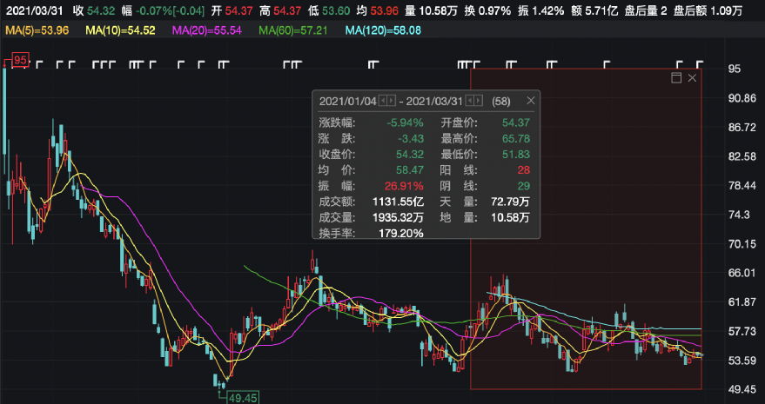
Task: Click the 均价 value 58.47
Action: [x=410, y=170]
